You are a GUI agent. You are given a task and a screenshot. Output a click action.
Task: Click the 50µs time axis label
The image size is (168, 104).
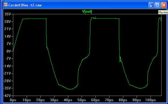click(82, 100)
